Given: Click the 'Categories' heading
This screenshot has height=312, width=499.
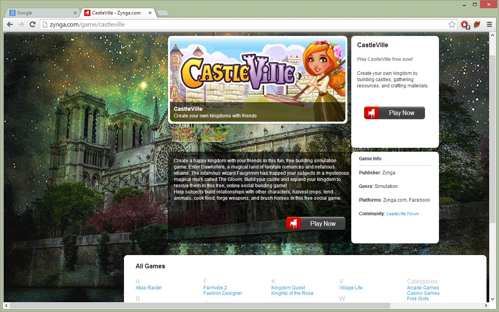Looking at the screenshot, I should tap(422, 281).
